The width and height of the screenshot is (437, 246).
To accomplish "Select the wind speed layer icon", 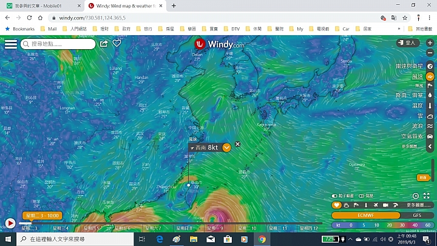I will [430, 77].
